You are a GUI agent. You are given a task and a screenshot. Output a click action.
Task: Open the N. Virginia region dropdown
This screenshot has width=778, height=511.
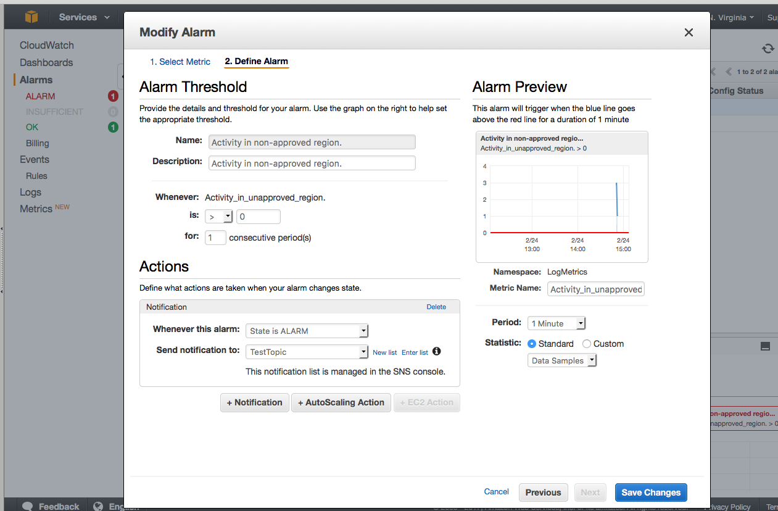click(x=732, y=17)
